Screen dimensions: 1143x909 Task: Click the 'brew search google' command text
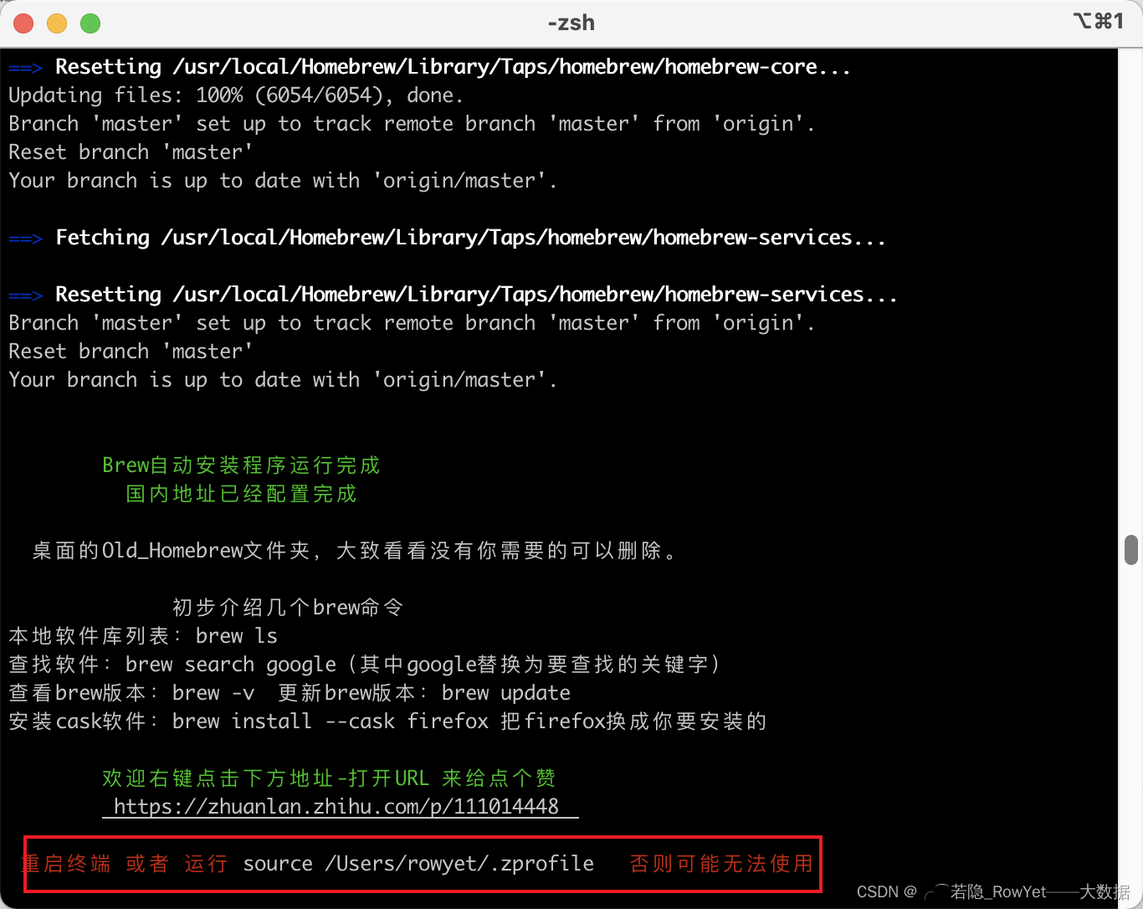coord(231,665)
